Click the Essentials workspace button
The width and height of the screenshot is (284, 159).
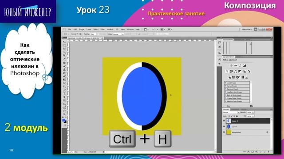pos(247,30)
